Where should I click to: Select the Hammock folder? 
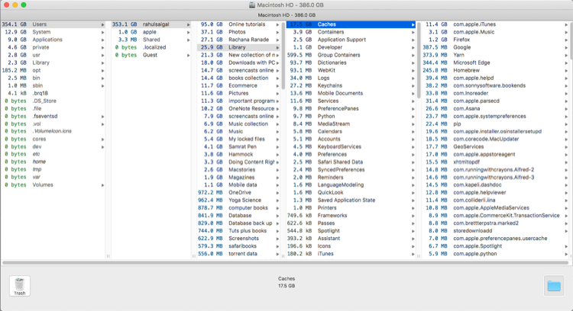click(x=239, y=154)
